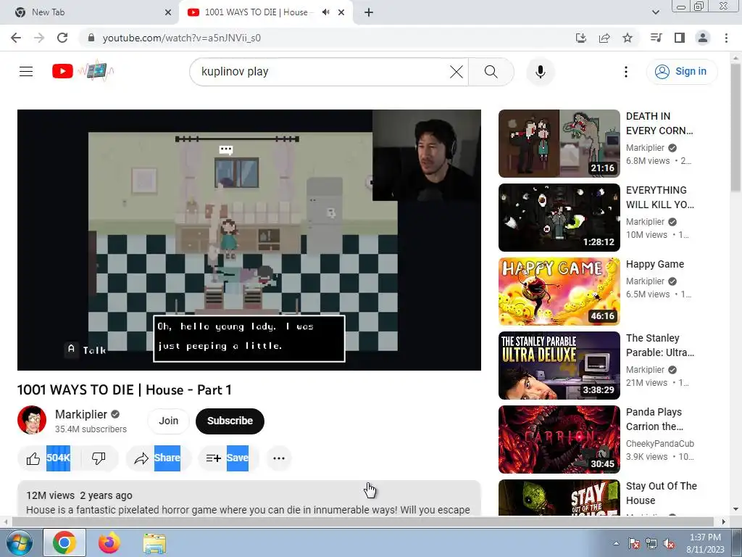Expand the video description box
742x557 pixels.
[x=249, y=498]
